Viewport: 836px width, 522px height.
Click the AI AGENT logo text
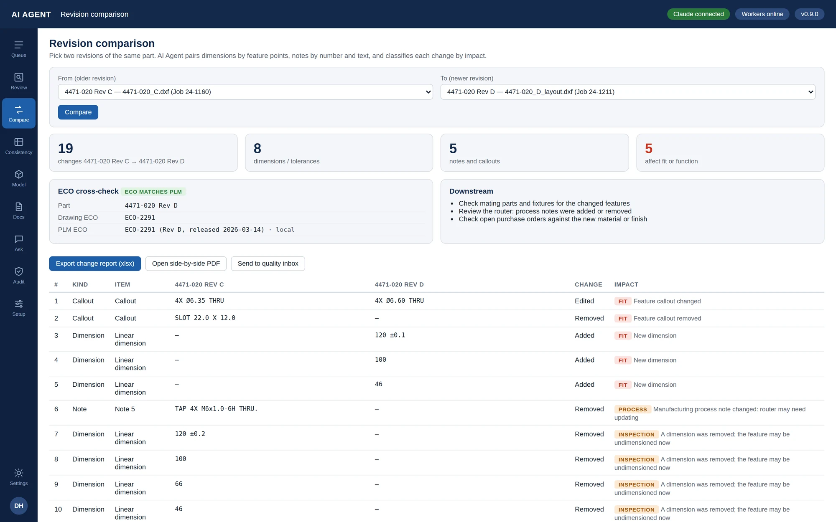click(31, 14)
